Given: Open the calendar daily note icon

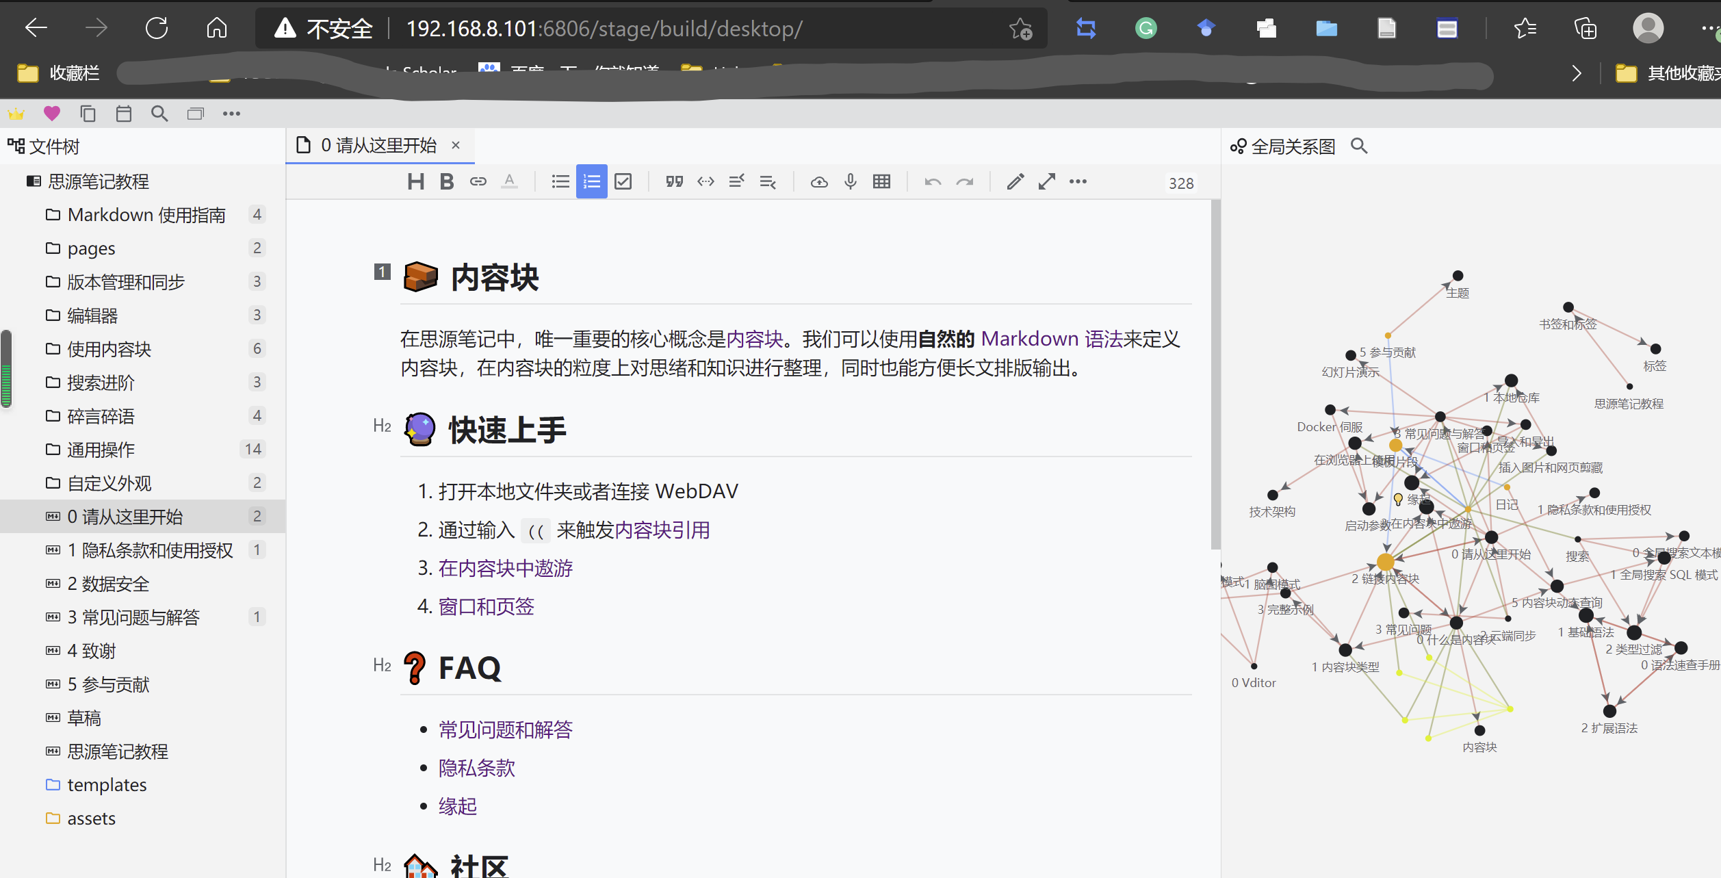Looking at the screenshot, I should pyautogui.click(x=124, y=114).
